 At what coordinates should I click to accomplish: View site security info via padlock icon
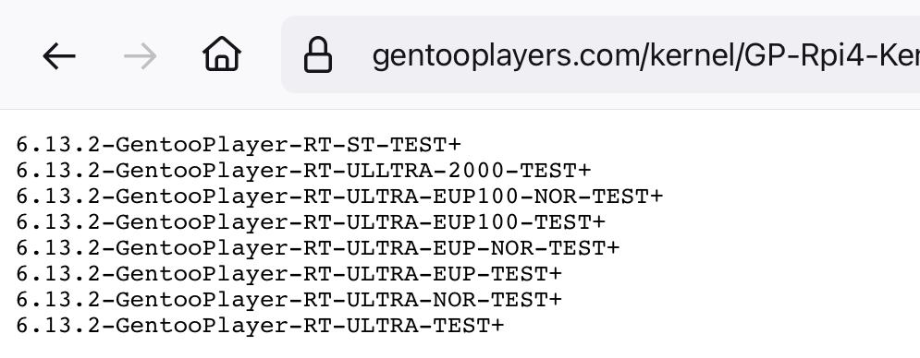[317, 55]
